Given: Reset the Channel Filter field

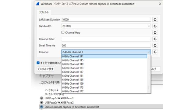Looking at the screenshot, I should [155, 39].
